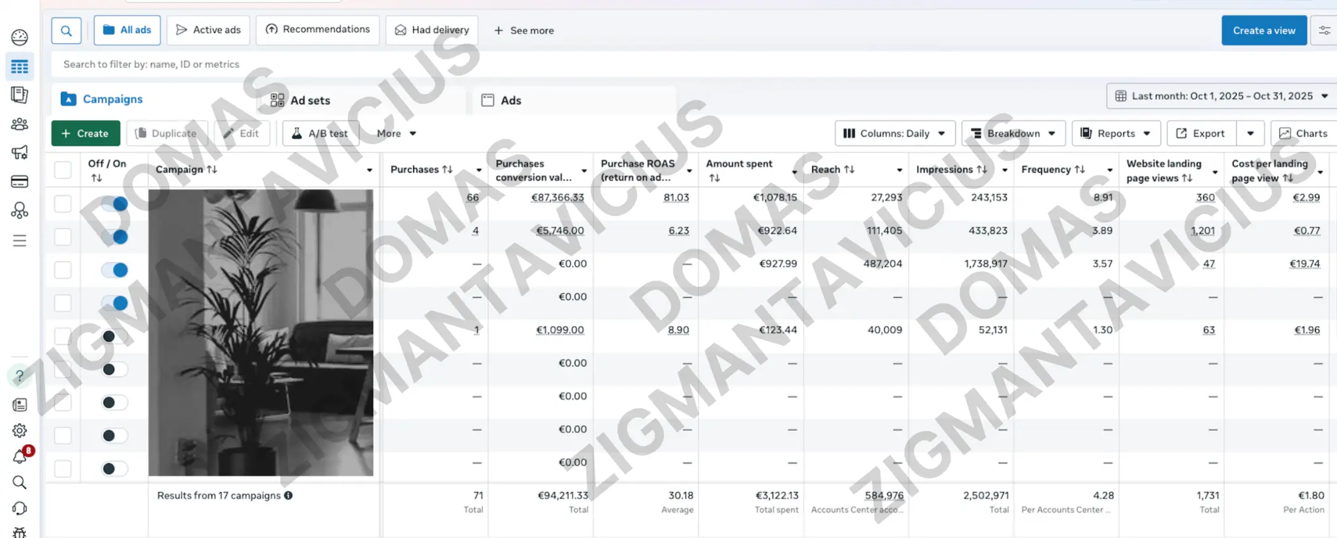The image size is (1337, 538).
Task: Open Purchase ROAS column options arrow
Action: coord(689,171)
